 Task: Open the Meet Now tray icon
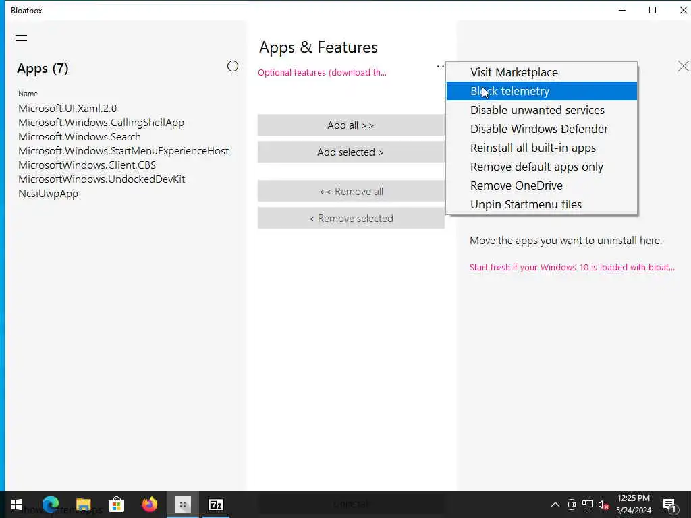click(572, 505)
